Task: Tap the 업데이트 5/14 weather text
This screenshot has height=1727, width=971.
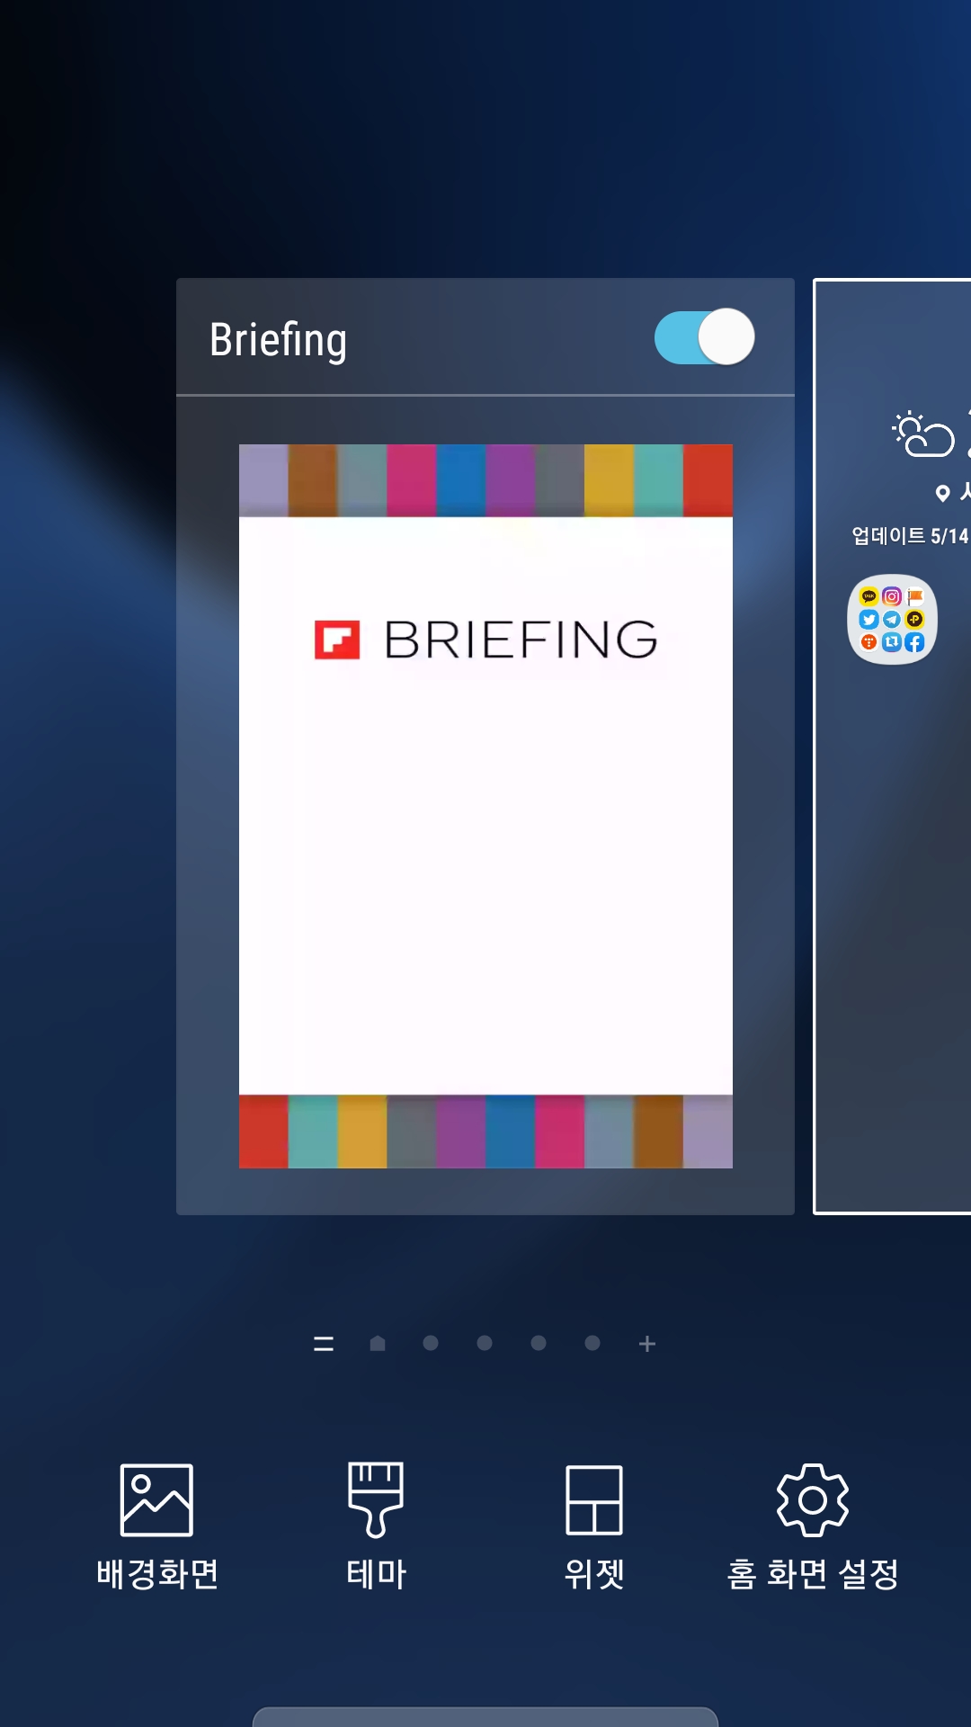Action: point(910,536)
